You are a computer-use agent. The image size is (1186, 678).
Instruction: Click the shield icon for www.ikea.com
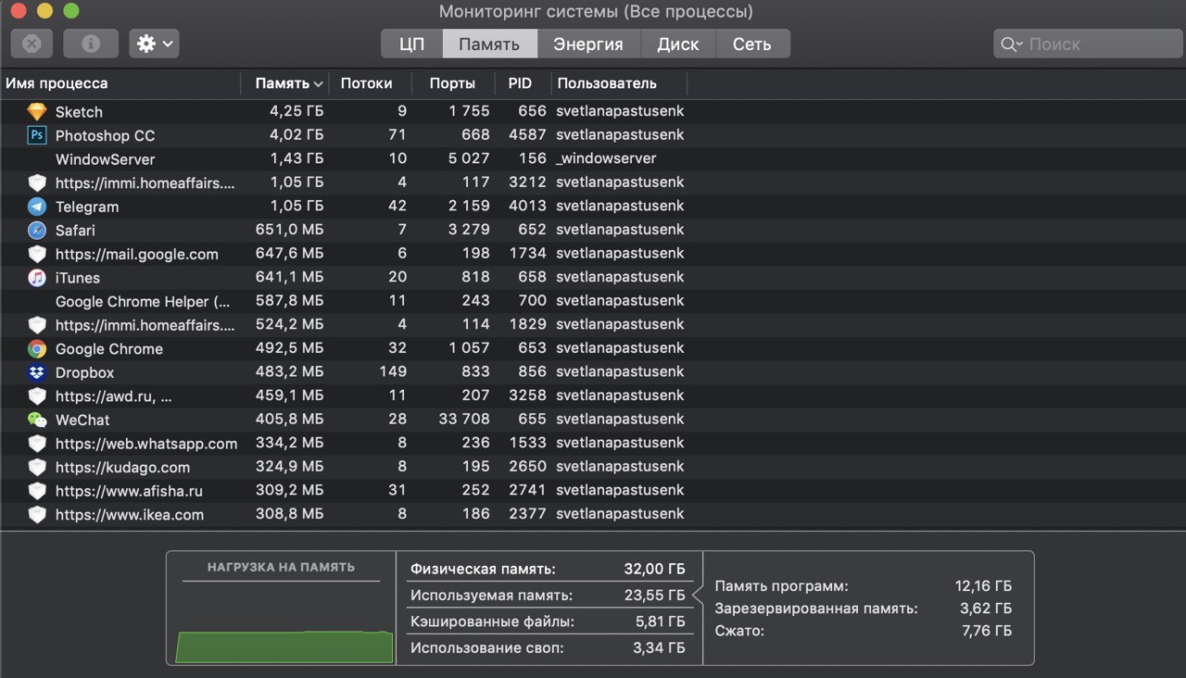tap(37, 515)
